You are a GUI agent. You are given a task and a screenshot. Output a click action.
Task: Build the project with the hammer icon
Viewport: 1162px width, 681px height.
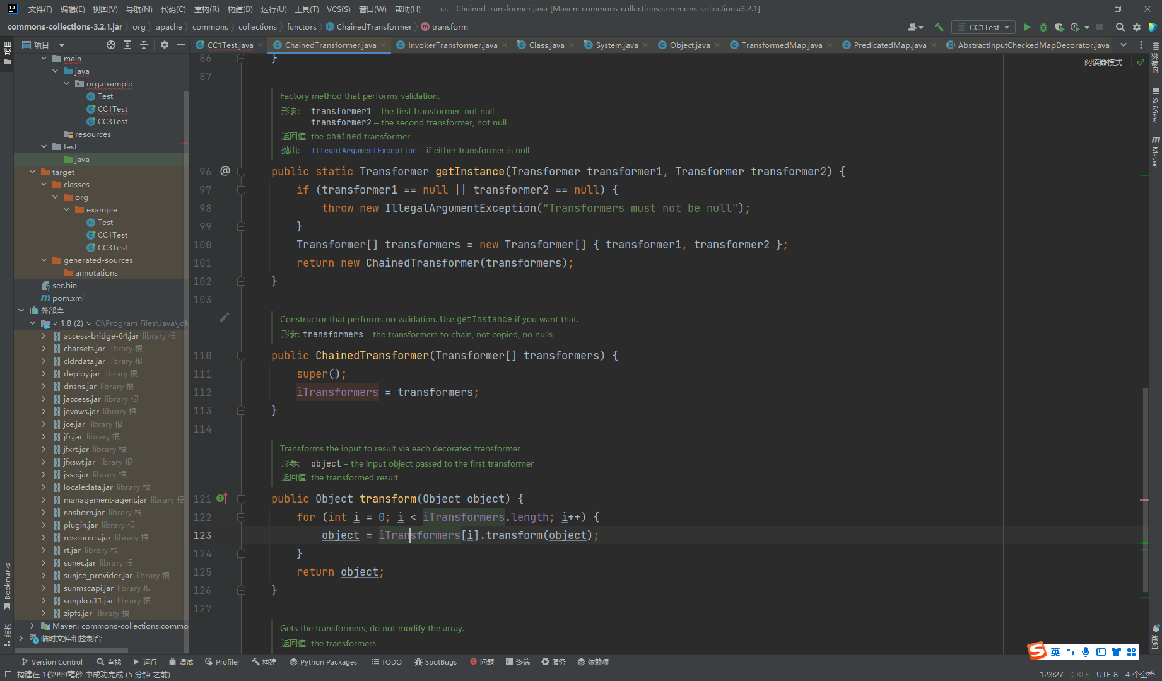939,27
